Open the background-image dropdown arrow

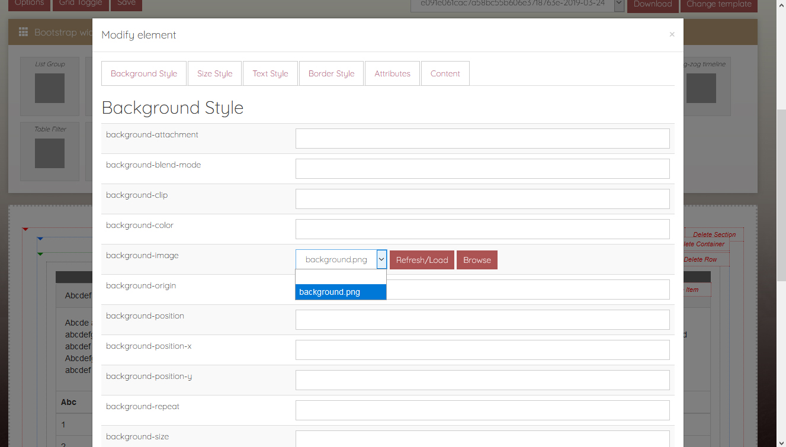tap(381, 259)
